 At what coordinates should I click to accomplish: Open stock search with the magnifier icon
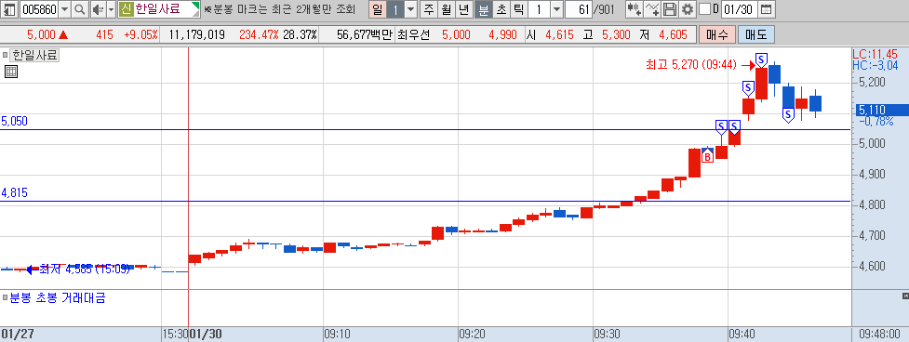click(80, 9)
